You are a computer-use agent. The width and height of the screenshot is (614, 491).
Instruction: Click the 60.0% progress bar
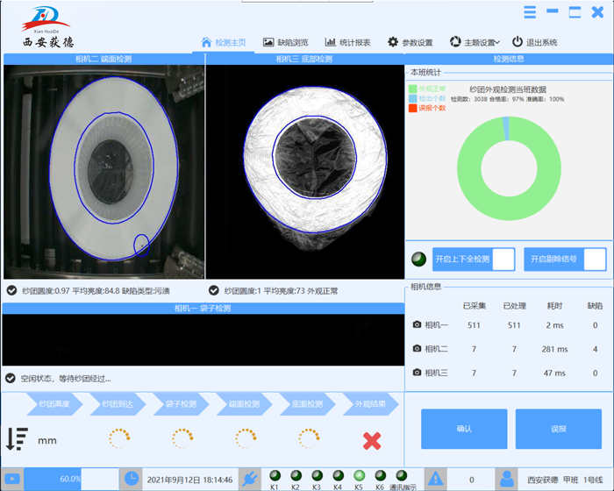point(72,479)
